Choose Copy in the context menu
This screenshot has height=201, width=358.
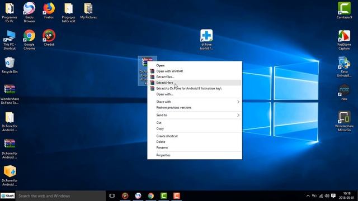point(195,128)
